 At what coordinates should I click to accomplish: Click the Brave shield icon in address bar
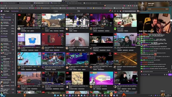coord(105,6)
